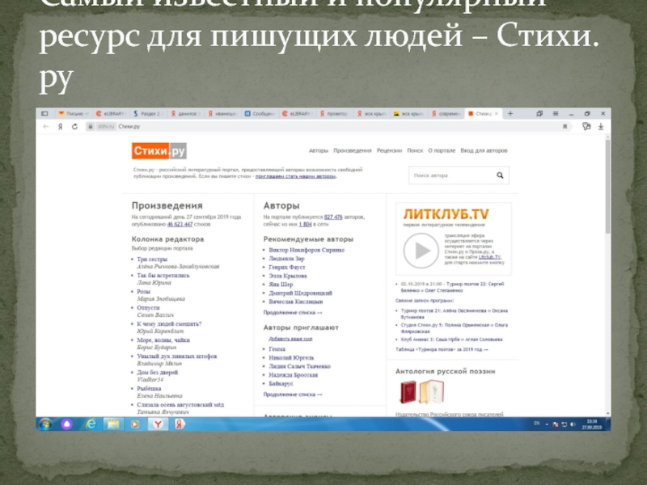
Task: Switch to the Письмо tab
Action: point(74,113)
